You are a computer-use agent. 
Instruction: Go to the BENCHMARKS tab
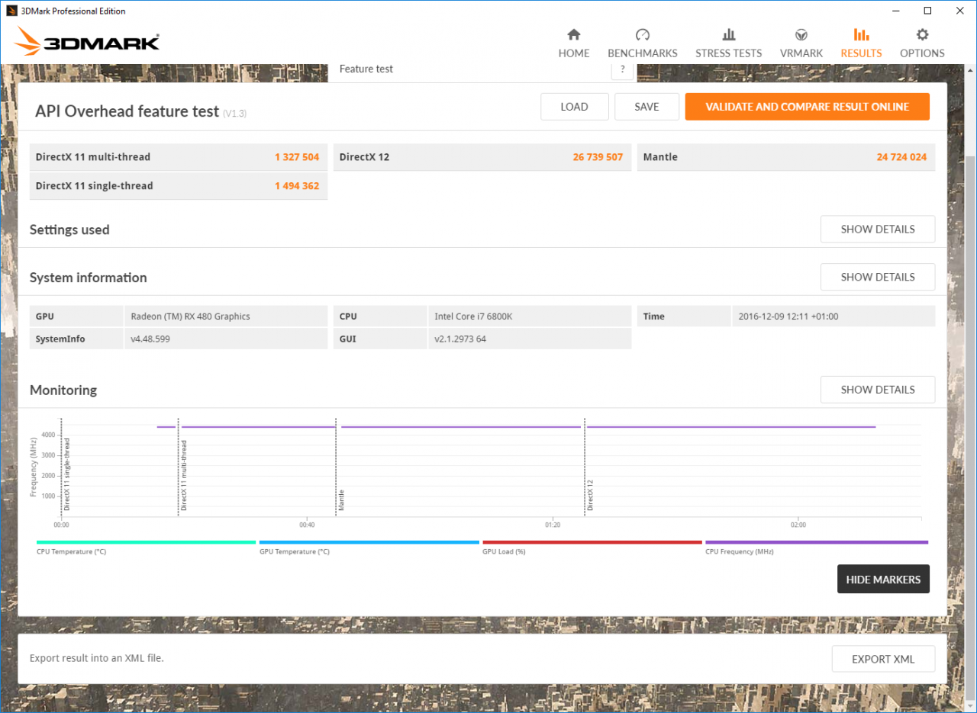point(643,44)
